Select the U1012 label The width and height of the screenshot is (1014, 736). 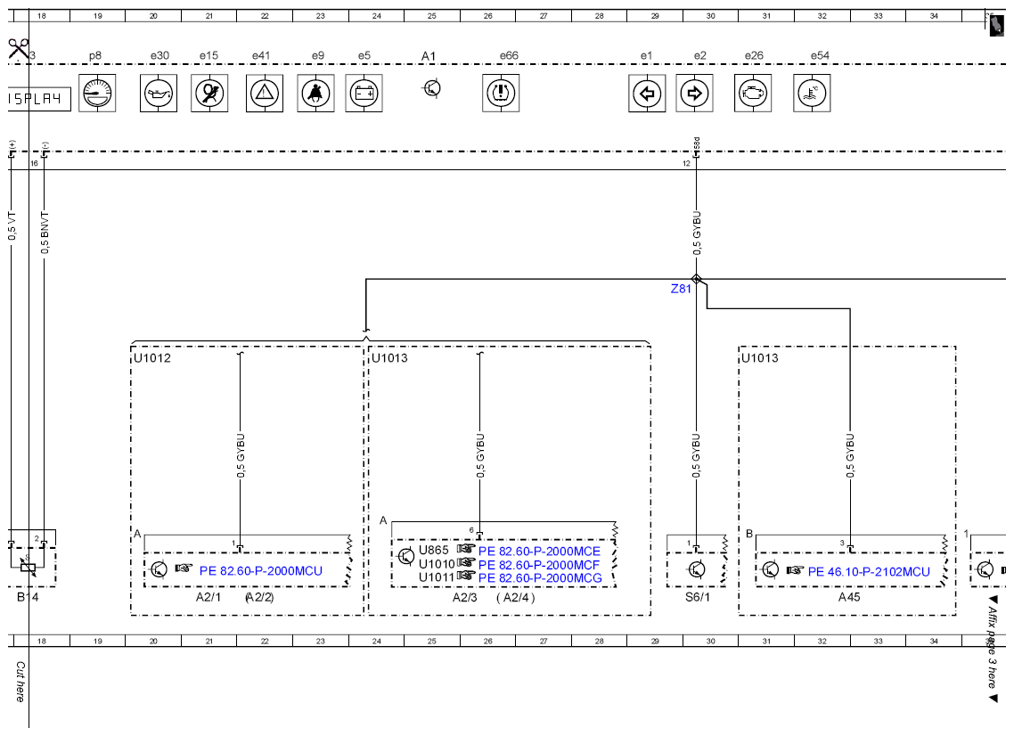coord(152,358)
